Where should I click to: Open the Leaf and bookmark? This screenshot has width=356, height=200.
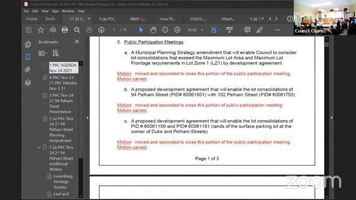coord(61,194)
